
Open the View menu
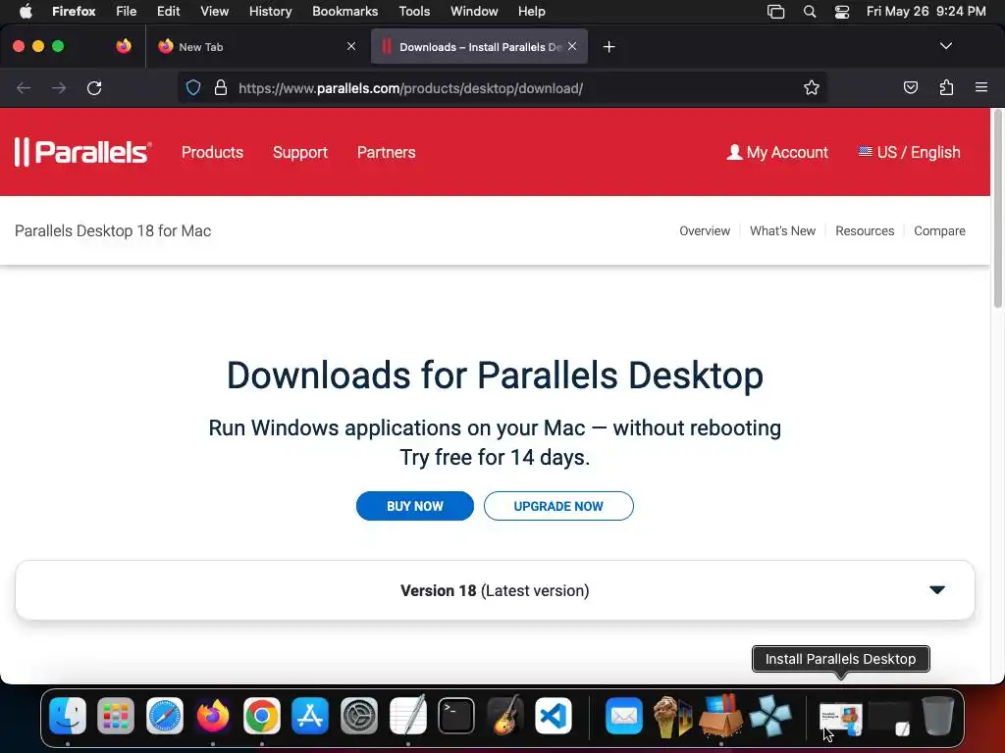(x=214, y=11)
